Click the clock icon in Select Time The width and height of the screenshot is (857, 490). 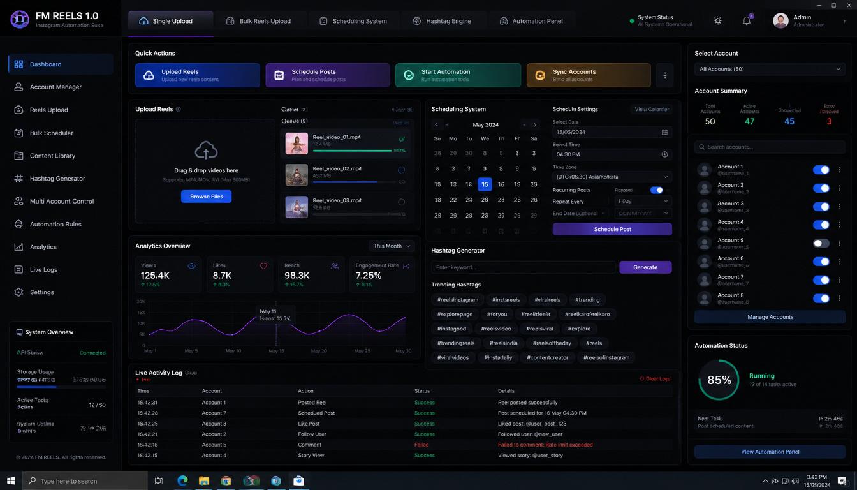[664, 154]
